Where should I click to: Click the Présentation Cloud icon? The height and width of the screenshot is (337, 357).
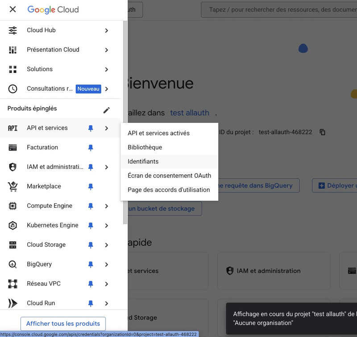coord(13,50)
